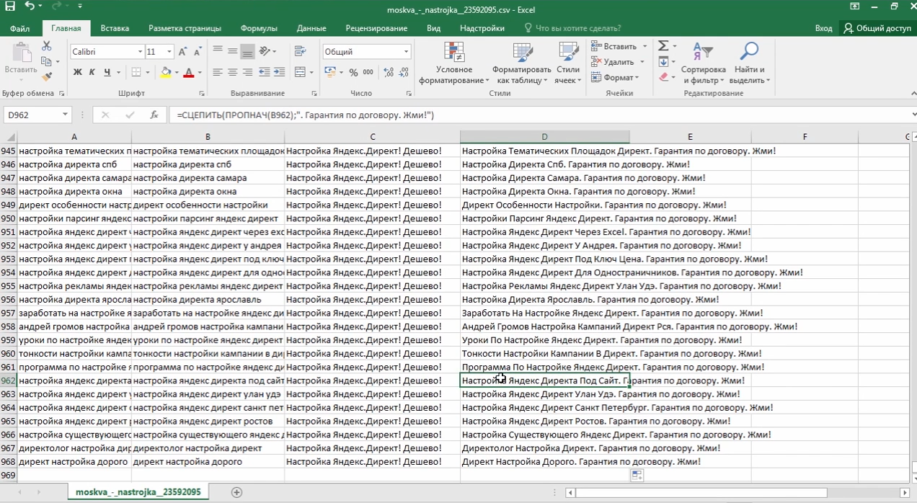Decrease decimal places

[405, 72]
